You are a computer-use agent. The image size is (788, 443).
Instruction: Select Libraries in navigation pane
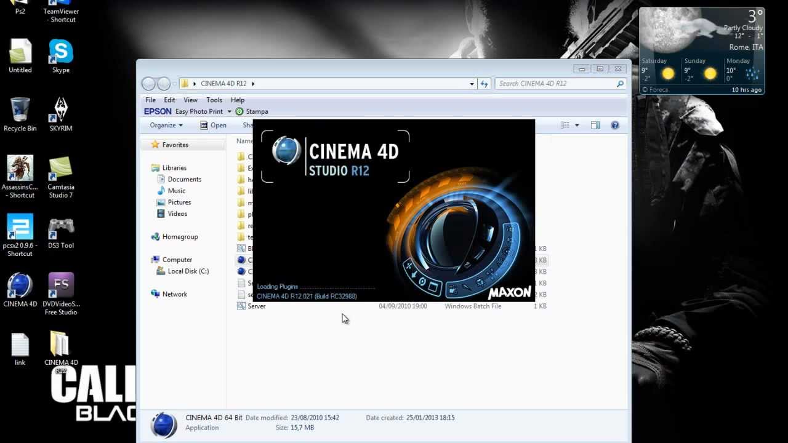174,167
